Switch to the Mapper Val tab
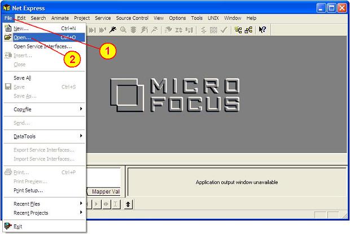 tap(104, 191)
